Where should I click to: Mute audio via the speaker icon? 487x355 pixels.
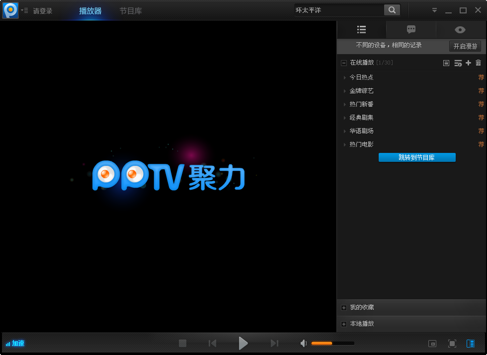(x=303, y=343)
